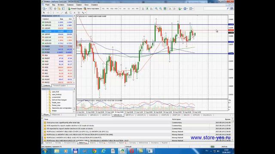Select the Fibonacci retracement tool
The height and width of the screenshot is (154, 275).
(x=70, y=12)
